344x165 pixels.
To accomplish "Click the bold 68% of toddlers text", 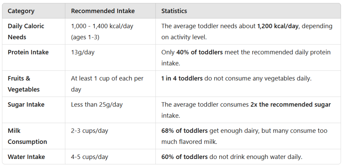I will (x=184, y=131).
